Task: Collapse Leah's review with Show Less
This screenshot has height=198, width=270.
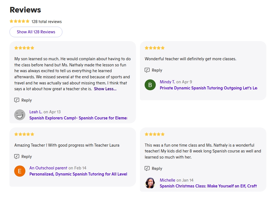Action: pyautogui.click(x=105, y=89)
